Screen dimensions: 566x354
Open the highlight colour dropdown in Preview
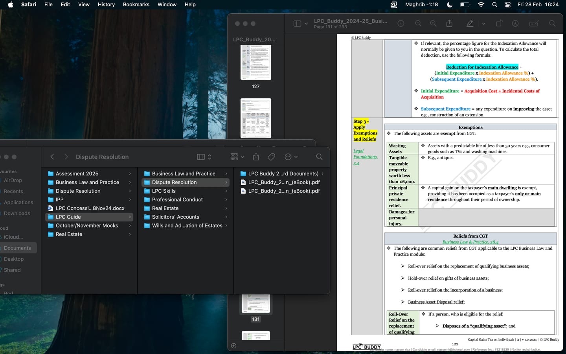[x=483, y=24]
